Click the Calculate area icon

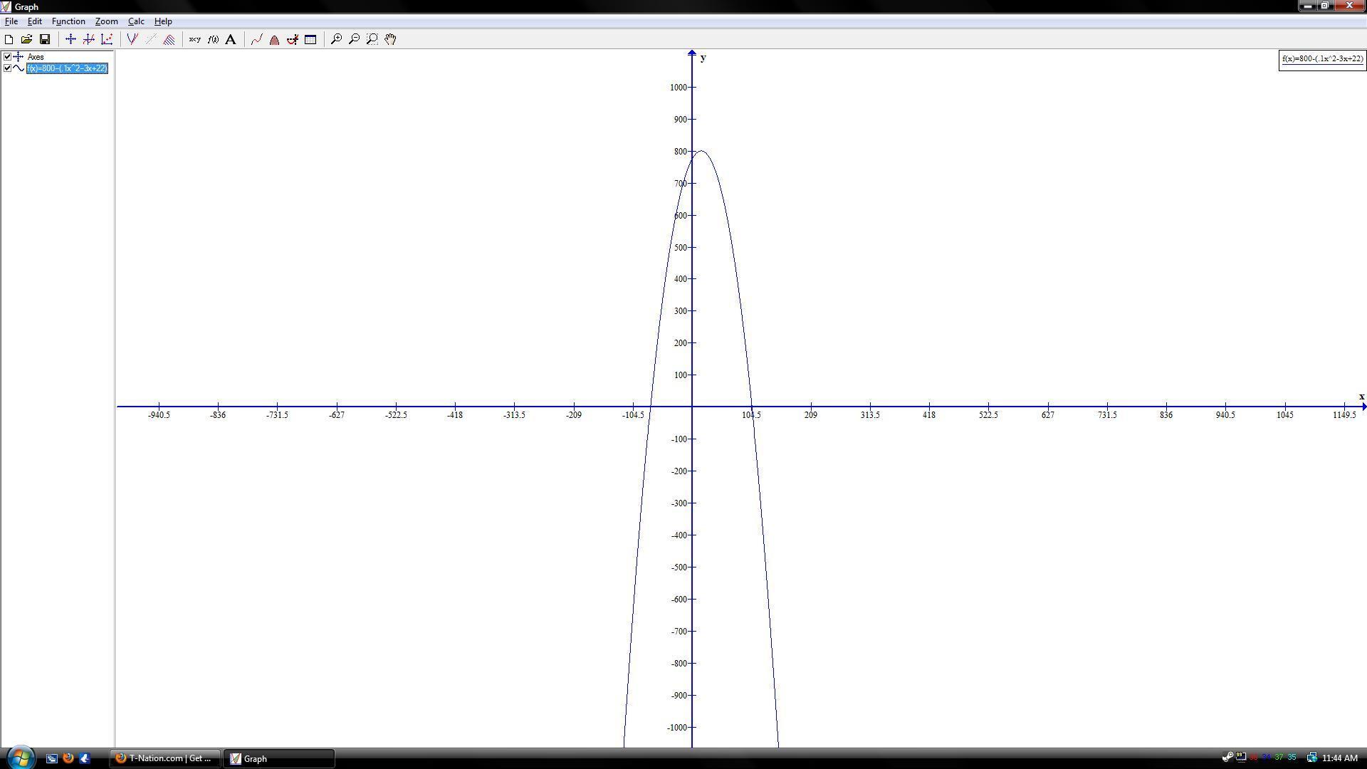pos(274,39)
